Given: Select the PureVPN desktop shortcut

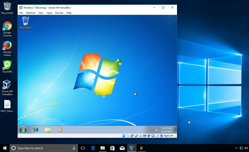Looking at the screenshot, I should click(x=7, y=67).
